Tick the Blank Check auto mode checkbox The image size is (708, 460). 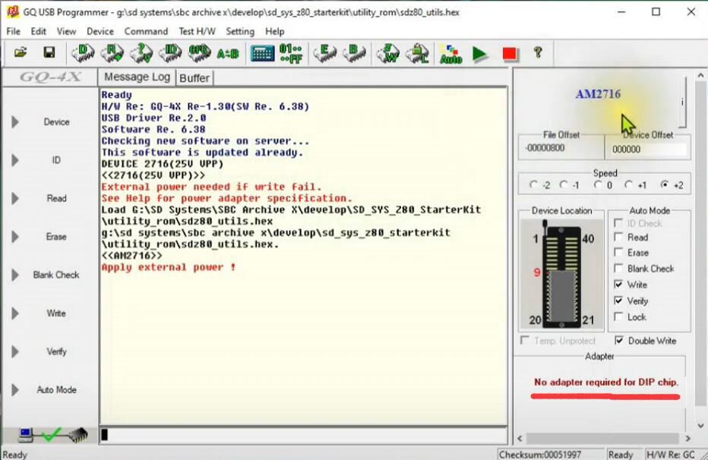tap(618, 269)
